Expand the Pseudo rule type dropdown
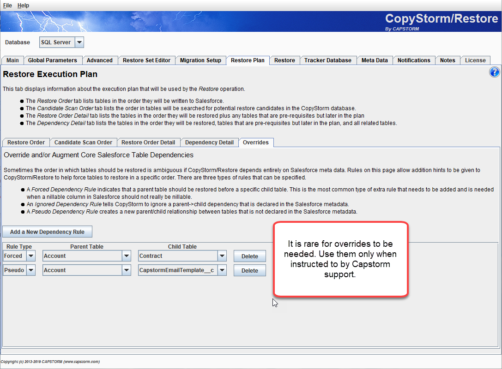Screen dimensions: 502x369 point(31,270)
